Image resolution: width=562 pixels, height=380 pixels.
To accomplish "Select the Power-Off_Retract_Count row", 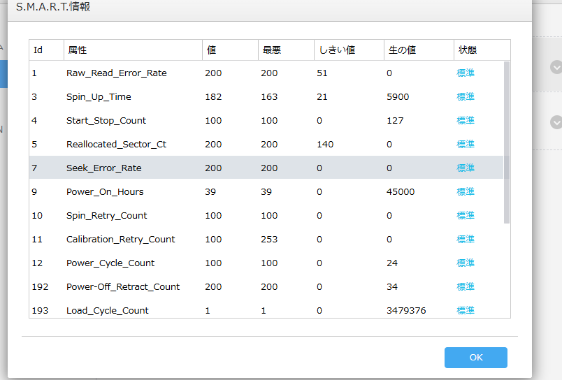I will [x=123, y=286].
